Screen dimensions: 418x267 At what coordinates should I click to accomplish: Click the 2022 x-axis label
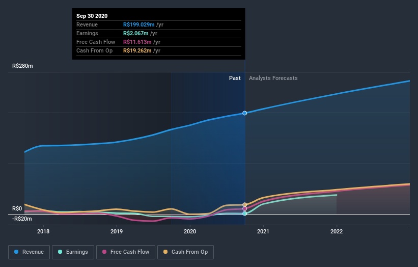(x=337, y=231)
